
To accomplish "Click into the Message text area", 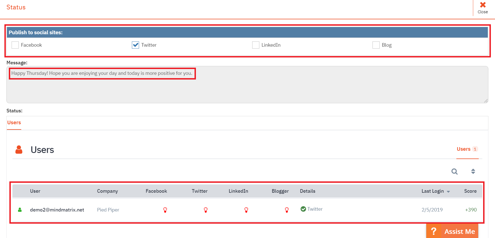I will coord(247,84).
